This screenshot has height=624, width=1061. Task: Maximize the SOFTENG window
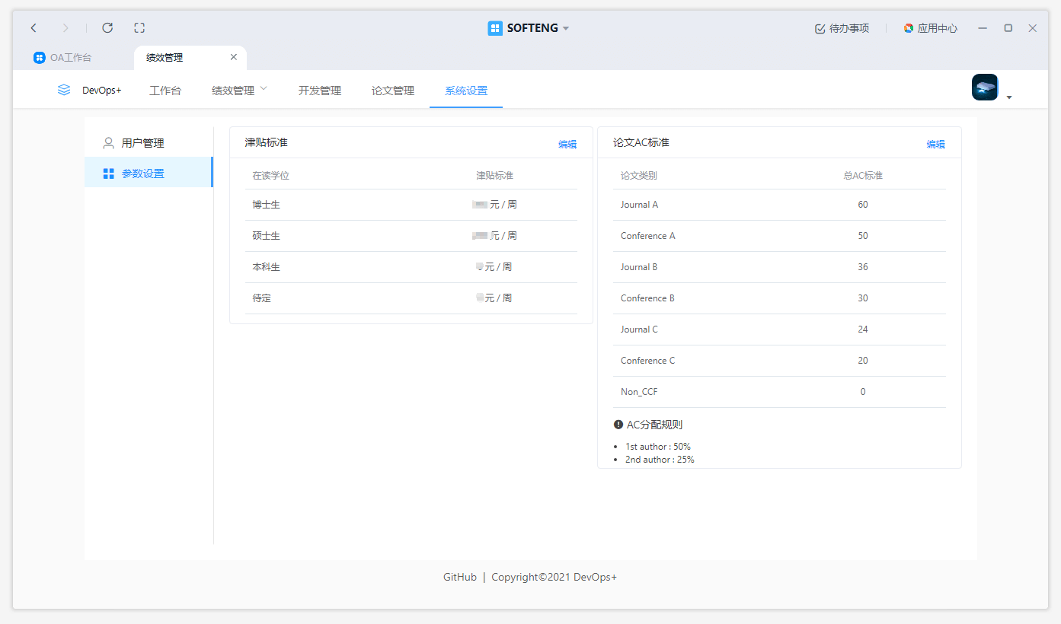(x=1008, y=28)
